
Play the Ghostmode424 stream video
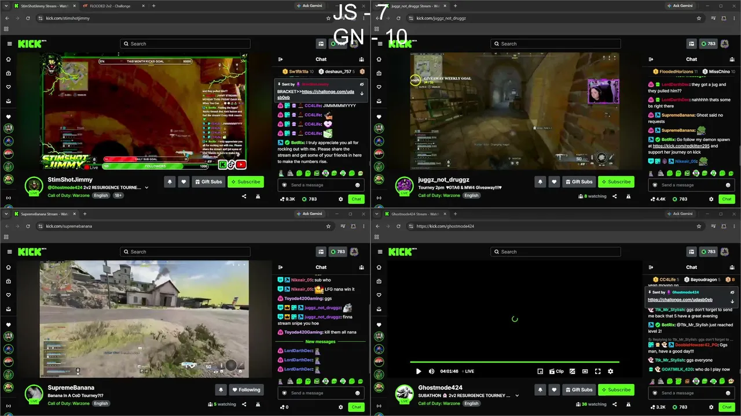pos(419,372)
